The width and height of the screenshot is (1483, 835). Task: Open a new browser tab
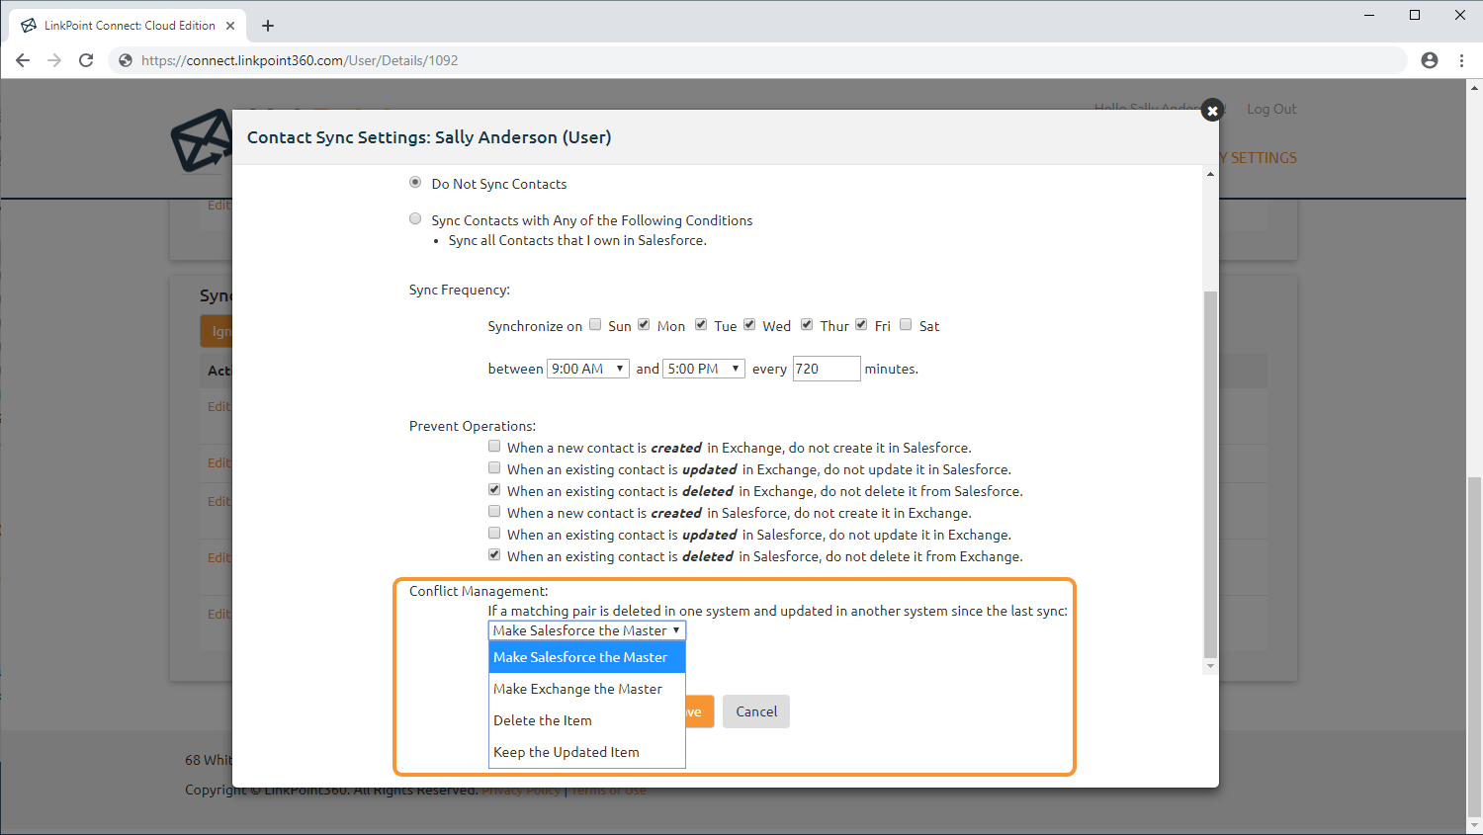coord(268,26)
